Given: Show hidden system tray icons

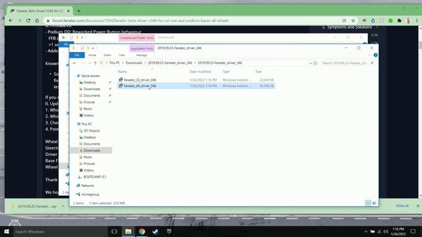Looking at the screenshot, I should point(365,231).
